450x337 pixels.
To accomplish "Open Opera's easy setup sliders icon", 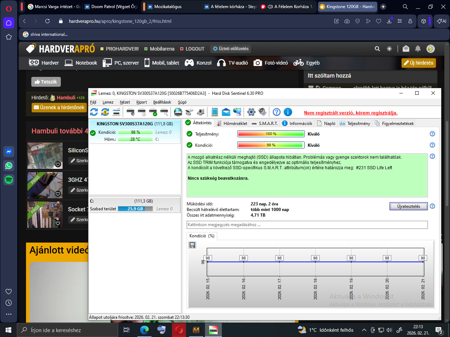I will (x=400, y=21).
